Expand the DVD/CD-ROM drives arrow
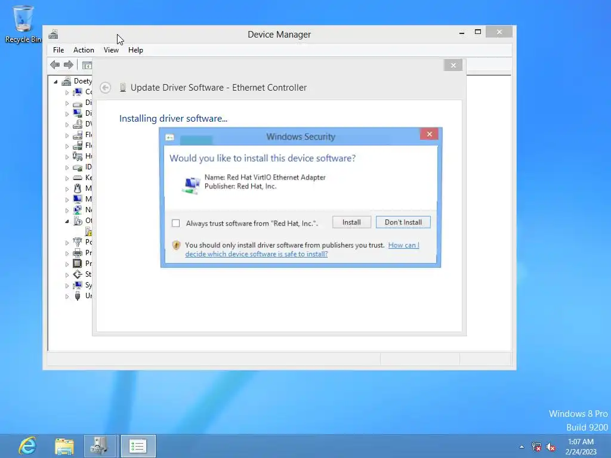The width and height of the screenshot is (611, 458). [x=67, y=125]
